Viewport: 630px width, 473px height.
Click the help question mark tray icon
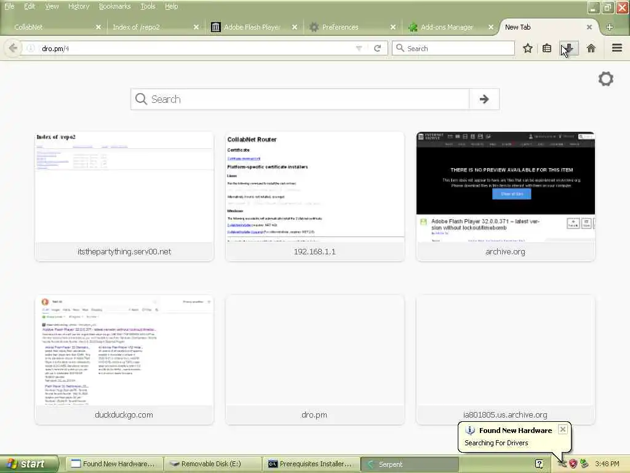pyautogui.click(x=539, y=464)
